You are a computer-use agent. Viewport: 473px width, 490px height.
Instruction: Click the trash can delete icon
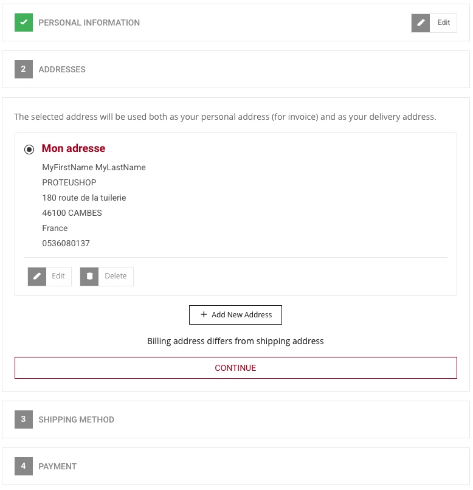click(89, 276)
